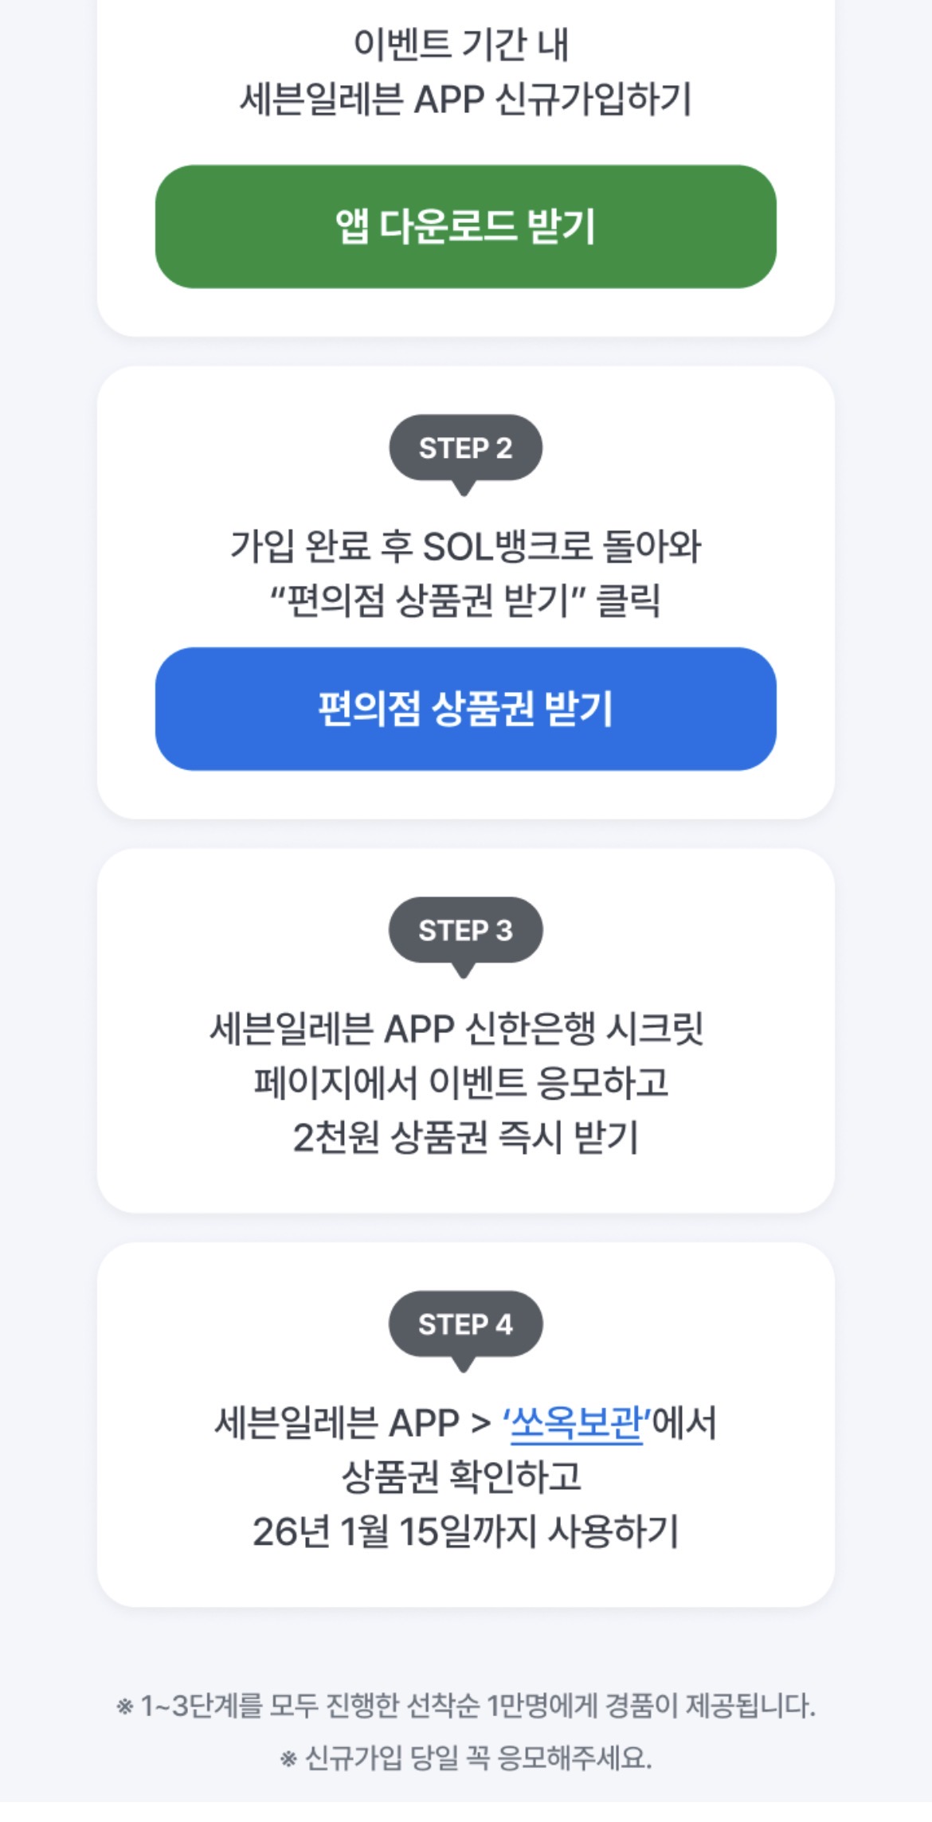Tap the 2천원 상품권 즉시 받기 text
932x1822 pixels.
[x=465, y=1136]
